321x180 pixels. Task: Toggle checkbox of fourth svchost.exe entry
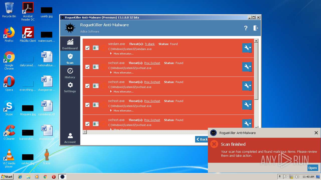[87, 124]
